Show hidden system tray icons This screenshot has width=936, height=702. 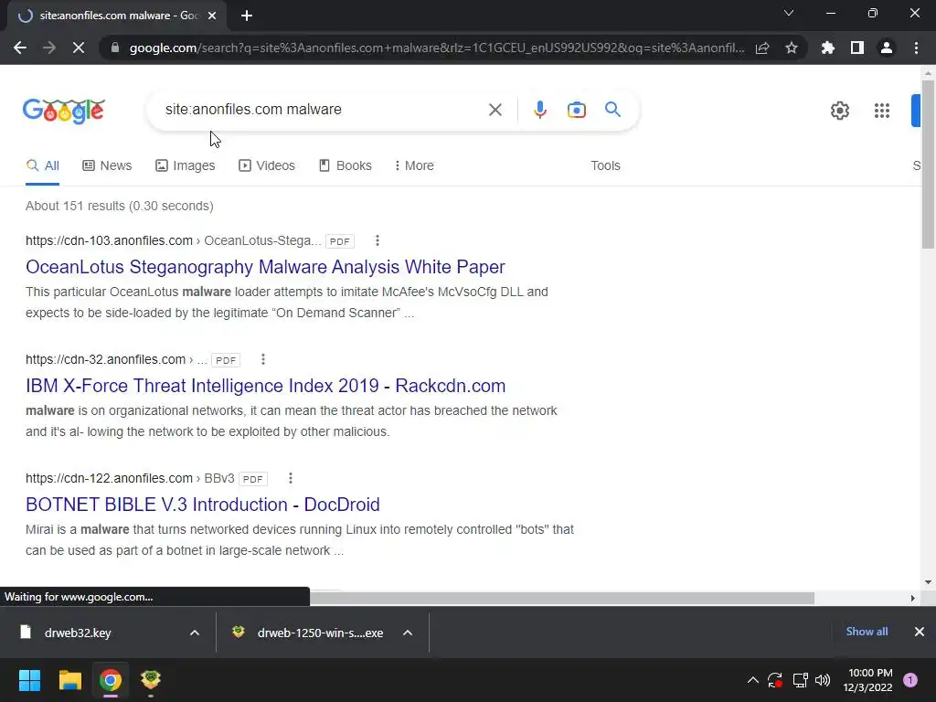pos(753,680)
